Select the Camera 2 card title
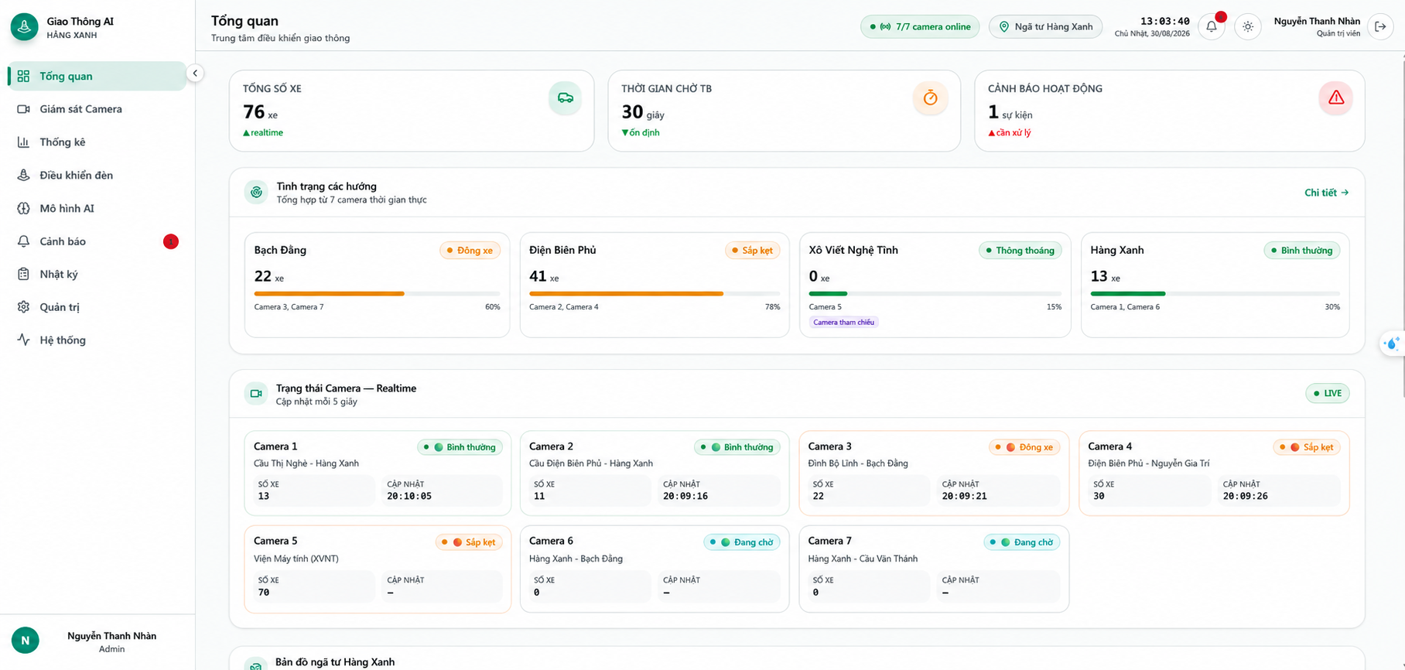 tap(551, 446)
